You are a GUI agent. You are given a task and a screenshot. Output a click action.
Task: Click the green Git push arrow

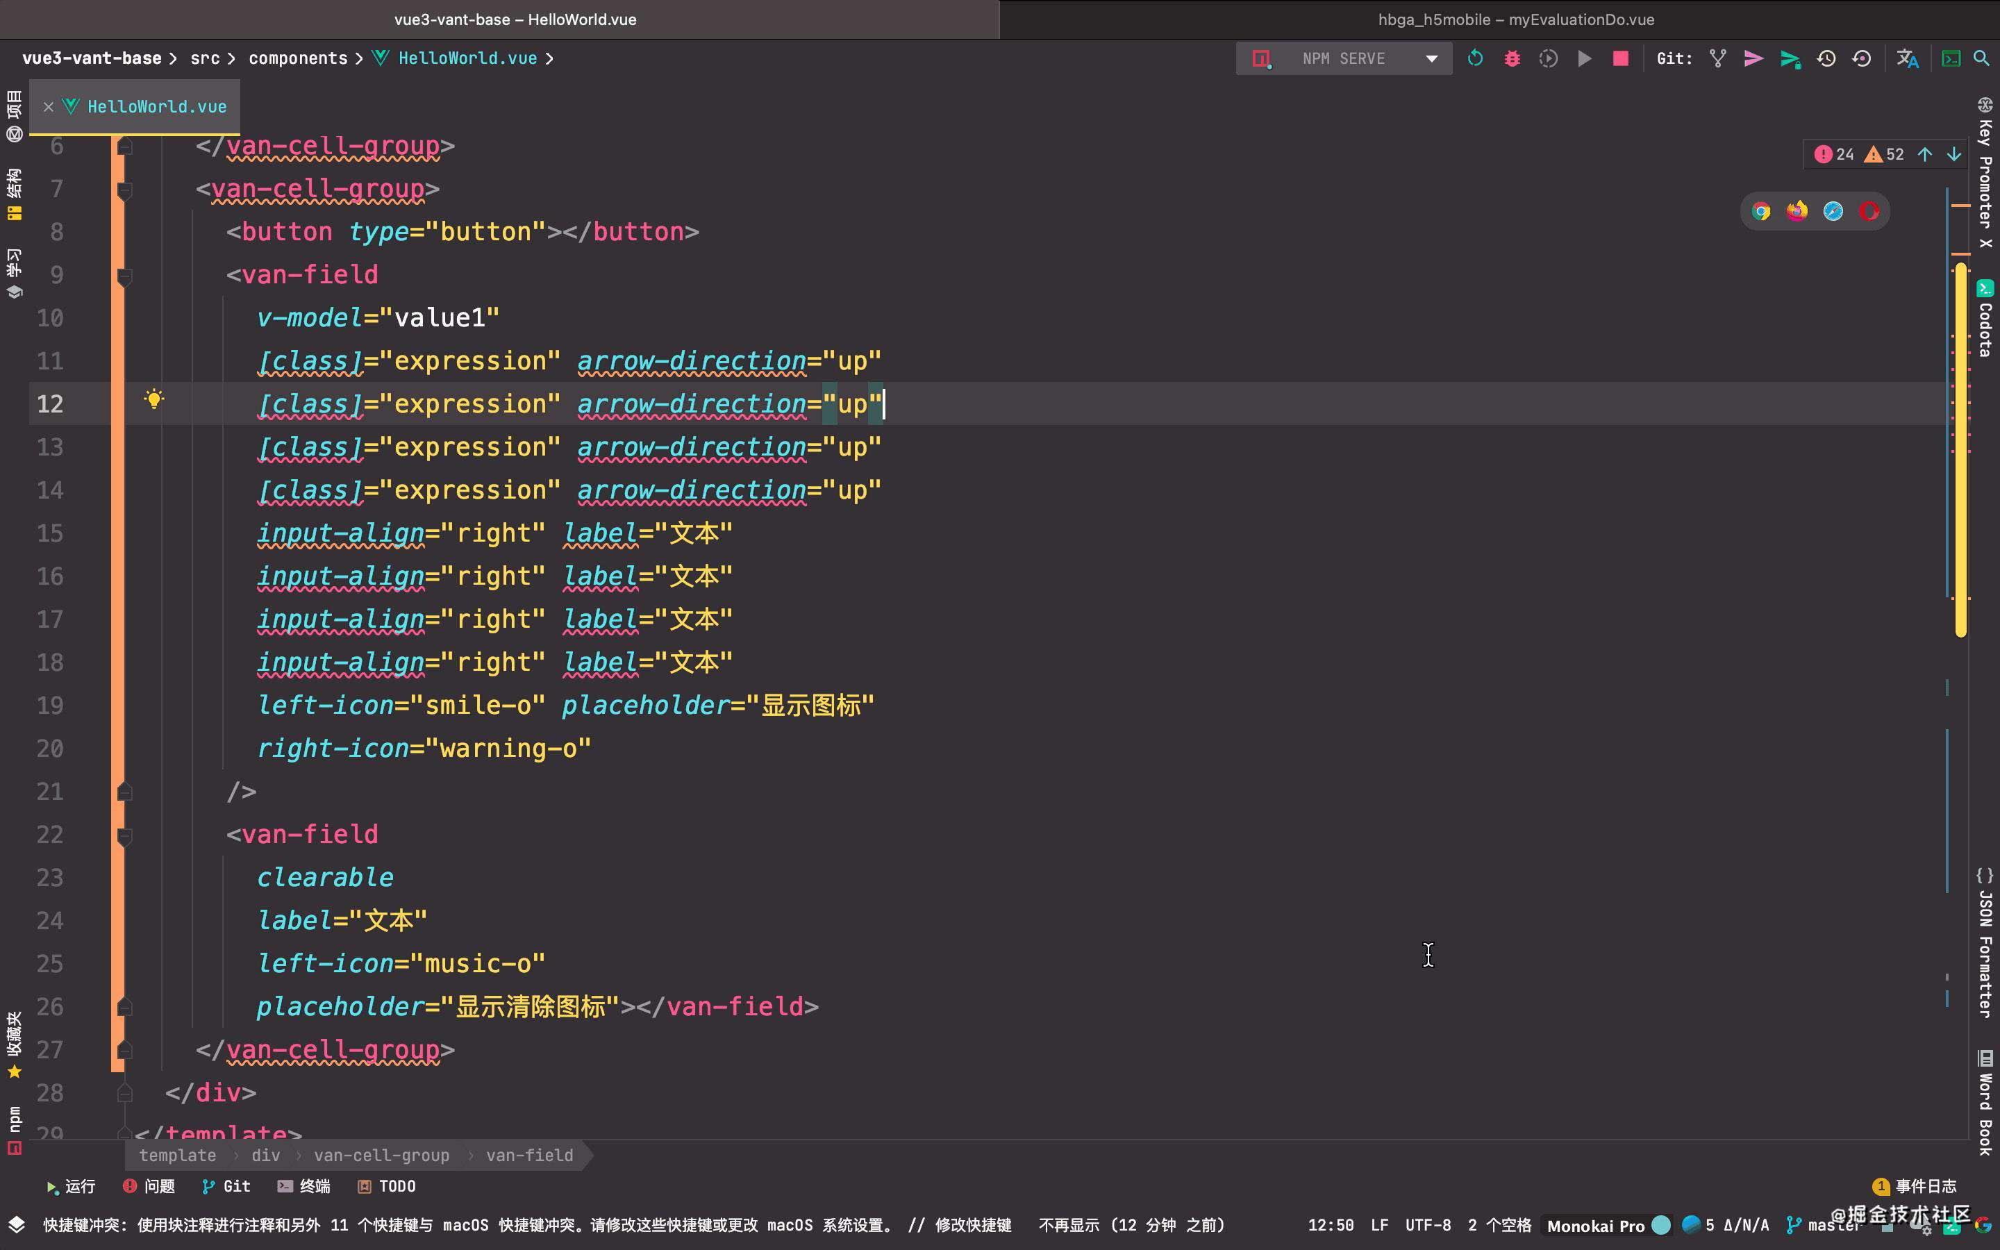pyautogui.click(x=1790, y=59)
